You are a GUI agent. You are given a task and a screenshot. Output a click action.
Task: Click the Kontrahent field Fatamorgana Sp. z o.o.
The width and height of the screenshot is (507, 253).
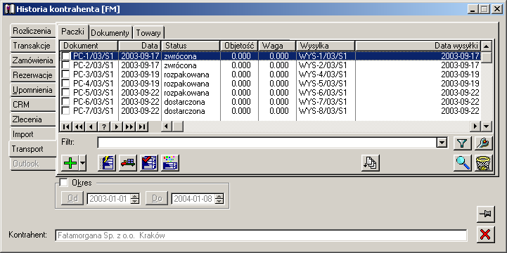tap(261, 235)
